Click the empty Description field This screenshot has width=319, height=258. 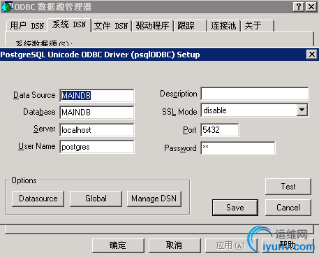tap(255, 94)
